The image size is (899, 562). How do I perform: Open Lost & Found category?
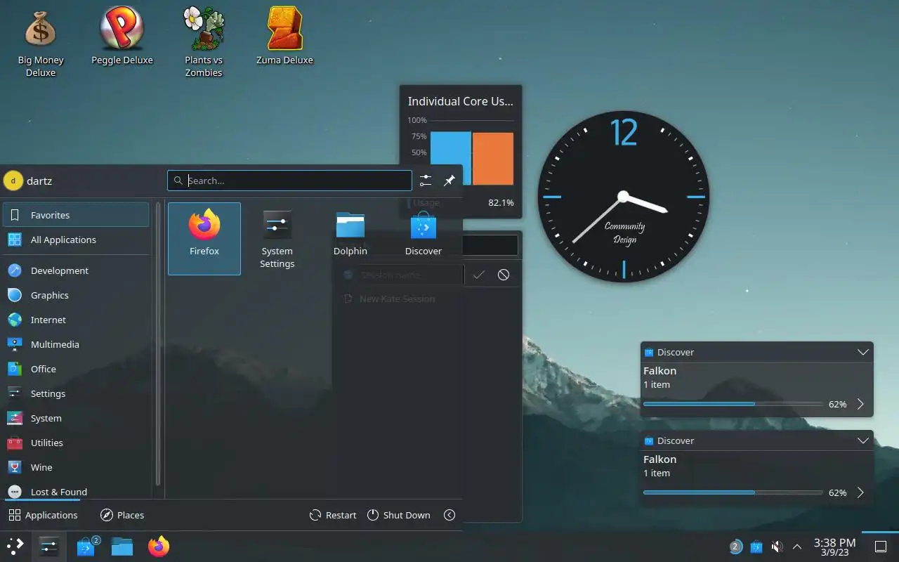76,491
